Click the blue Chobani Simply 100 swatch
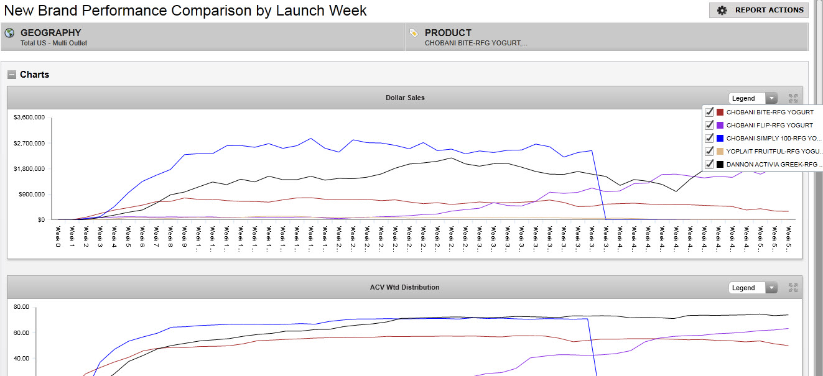The width and height of the screenshot is (823, 376). point(720,138)
